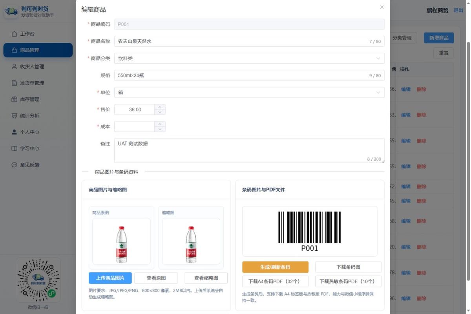This screenshot has width=471, height=314.
Task: Click the 售价 input showing 36.00
Action: click(x=135, y=110)
